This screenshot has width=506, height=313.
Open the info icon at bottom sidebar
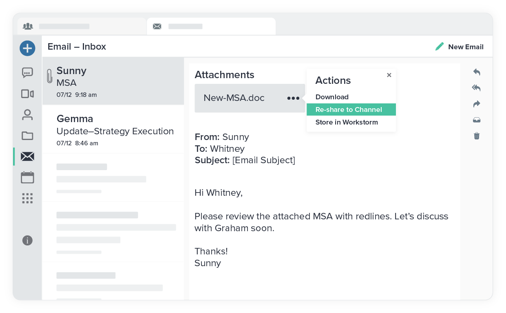27,241
